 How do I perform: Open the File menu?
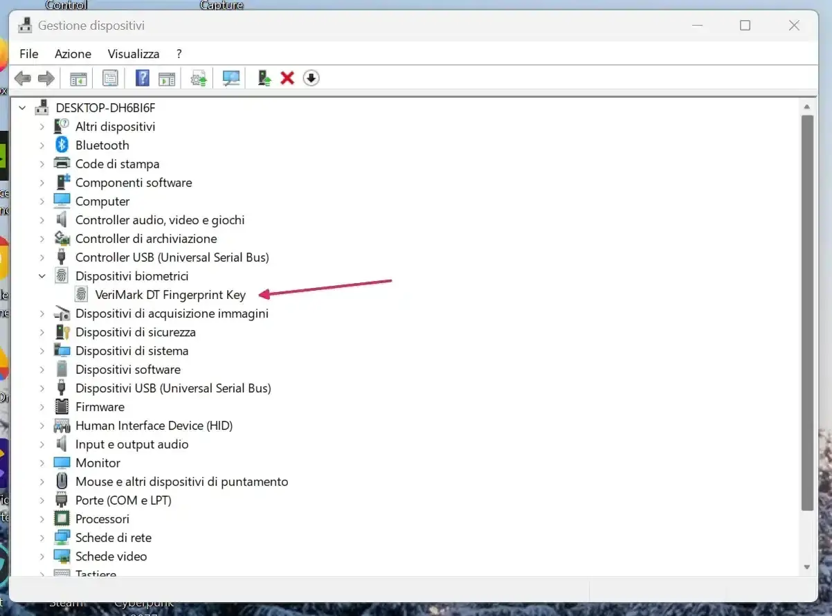[29, 53]
